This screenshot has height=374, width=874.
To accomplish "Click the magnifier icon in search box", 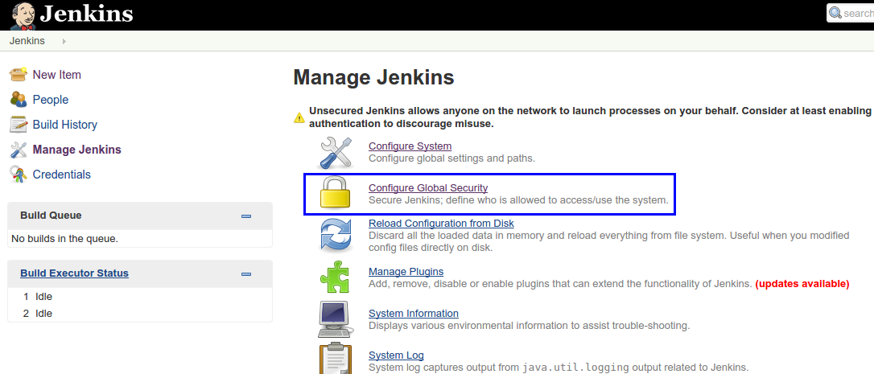I will coord(835,13).
